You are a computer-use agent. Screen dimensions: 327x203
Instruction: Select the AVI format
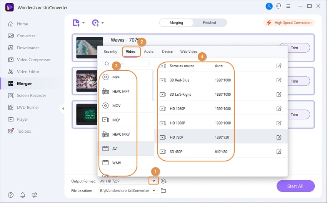pyautogui.click(x=127, y=149)
